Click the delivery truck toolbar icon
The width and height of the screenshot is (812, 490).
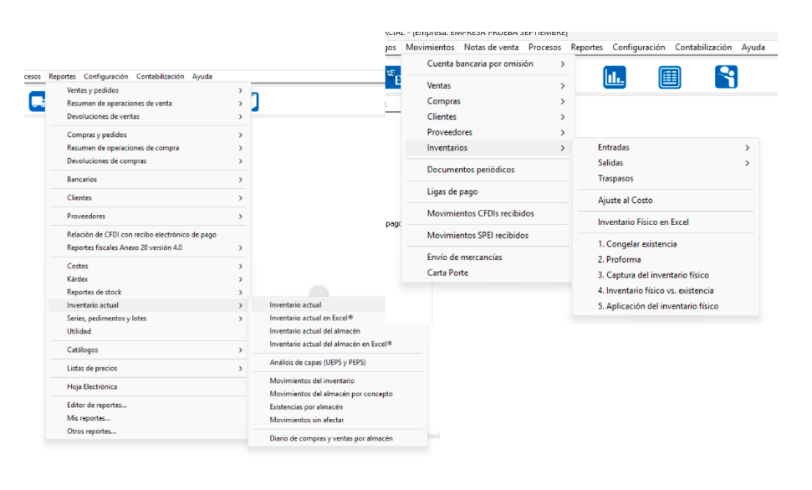pos(37,101)
